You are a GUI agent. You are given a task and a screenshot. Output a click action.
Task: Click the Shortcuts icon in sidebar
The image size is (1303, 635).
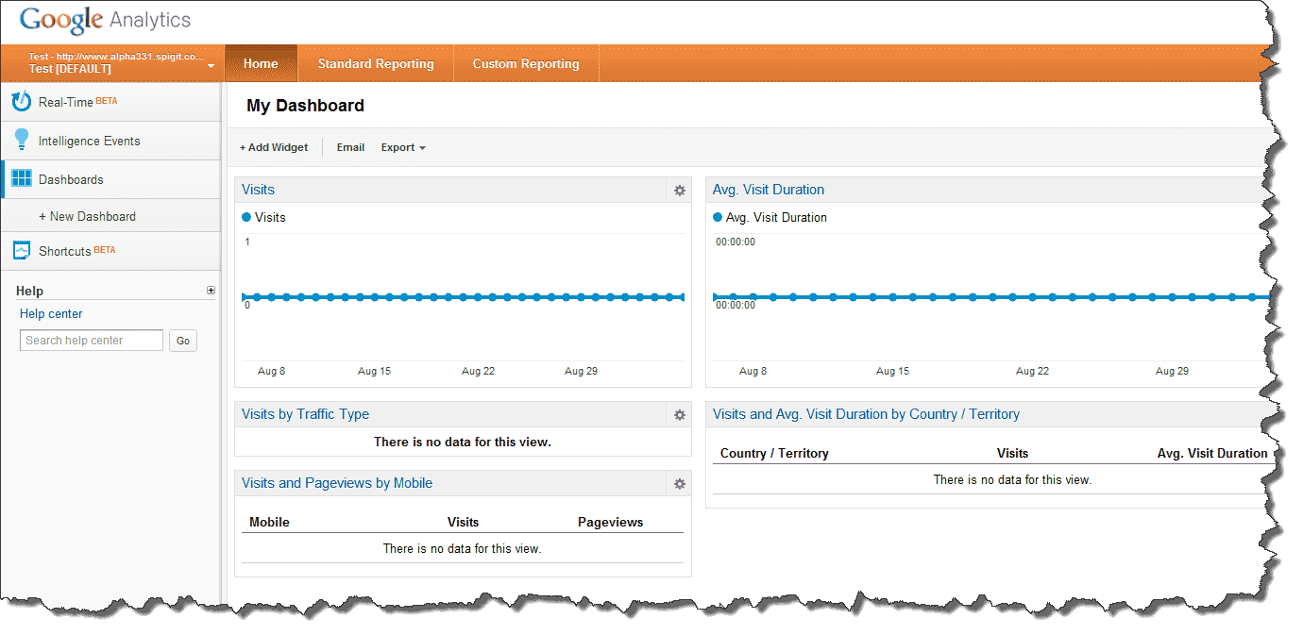(x=21, y=251)
